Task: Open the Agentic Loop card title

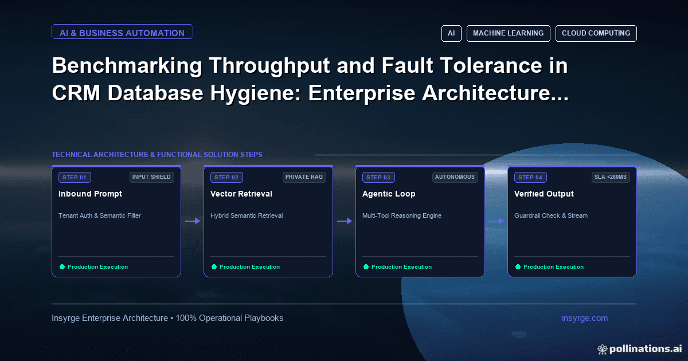Action: (388, 194)
